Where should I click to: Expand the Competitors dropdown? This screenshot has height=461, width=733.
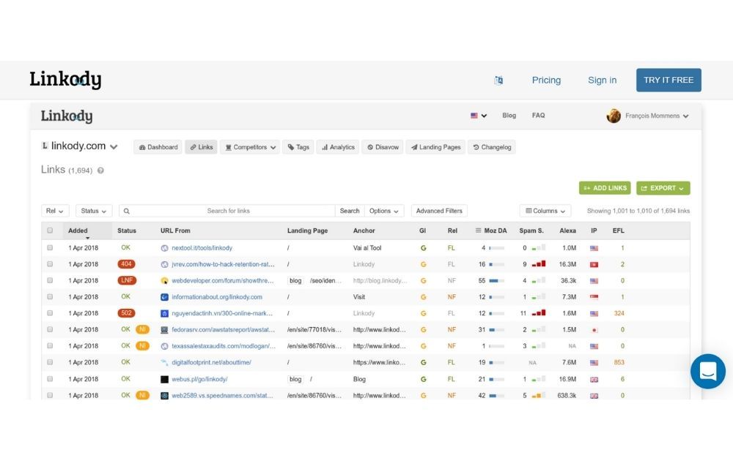click(250, 147)
